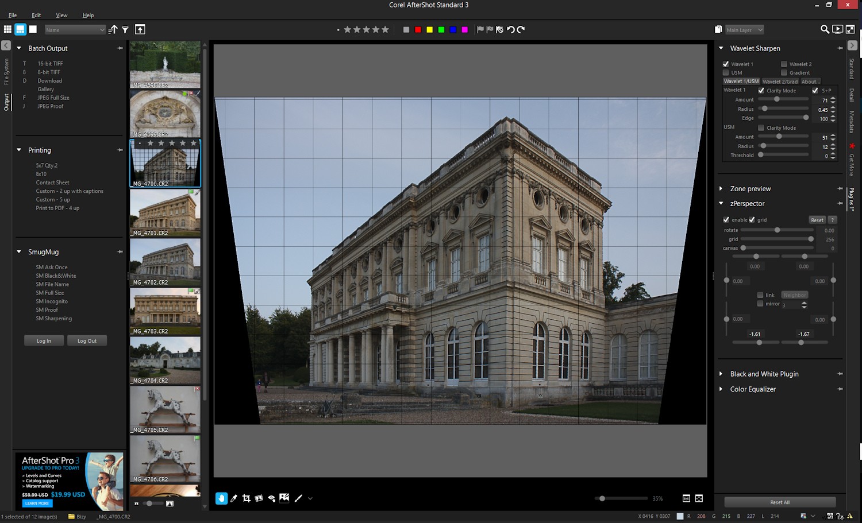Select the Crop tool
Viewport: 862px width, 523px height.
[247, 498]
